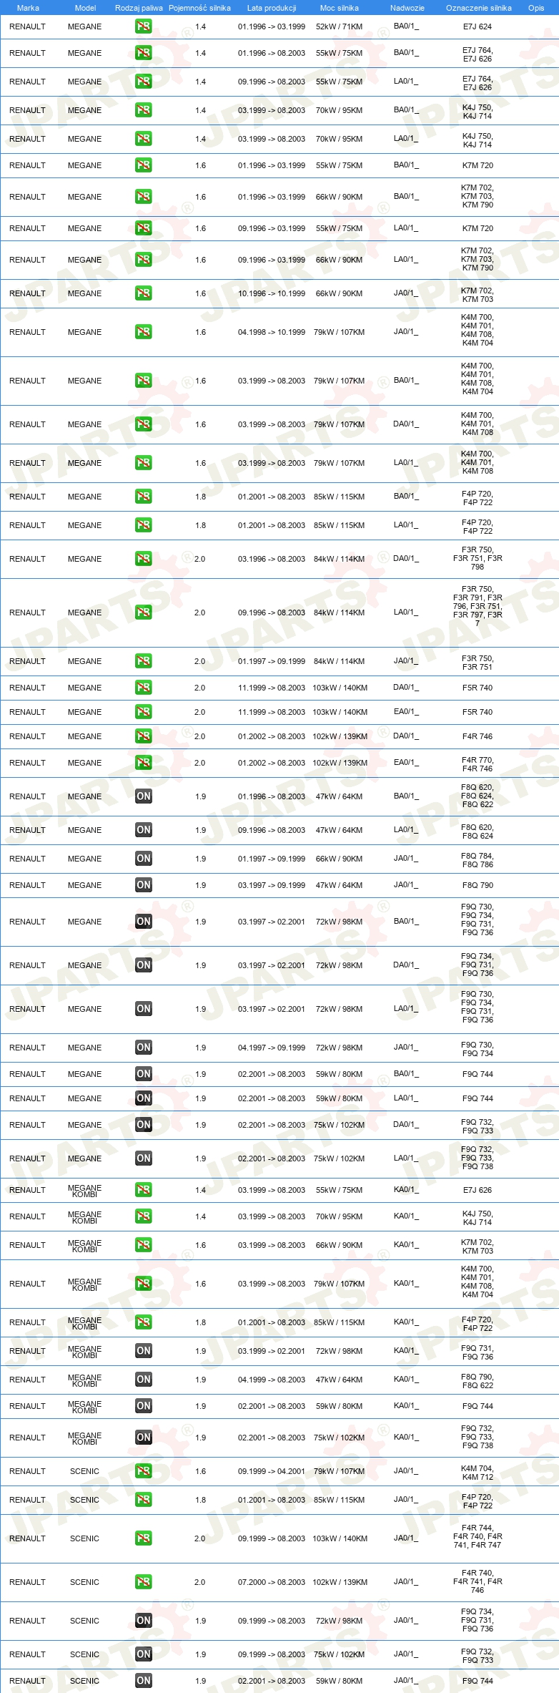Click petrol icon in Megane Kombi 1.8 row

click(143, 1322)
